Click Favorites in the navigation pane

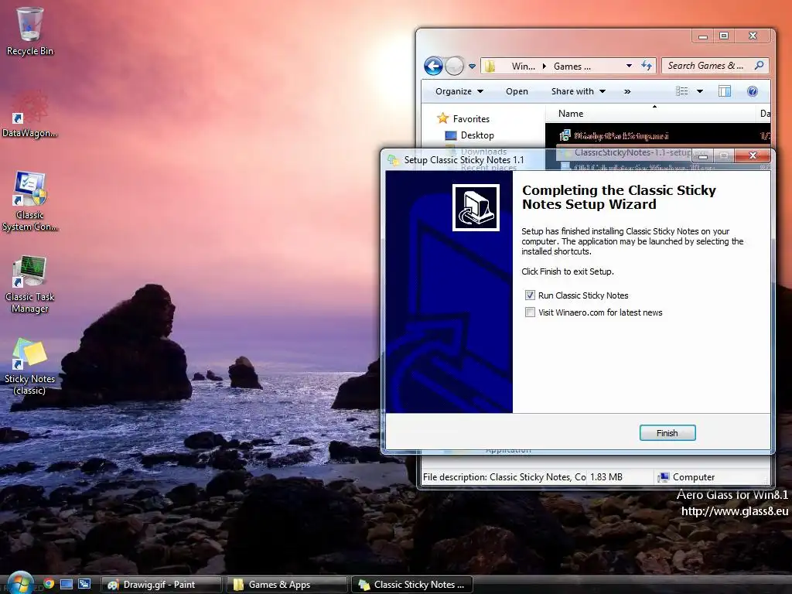coord(471,118)
